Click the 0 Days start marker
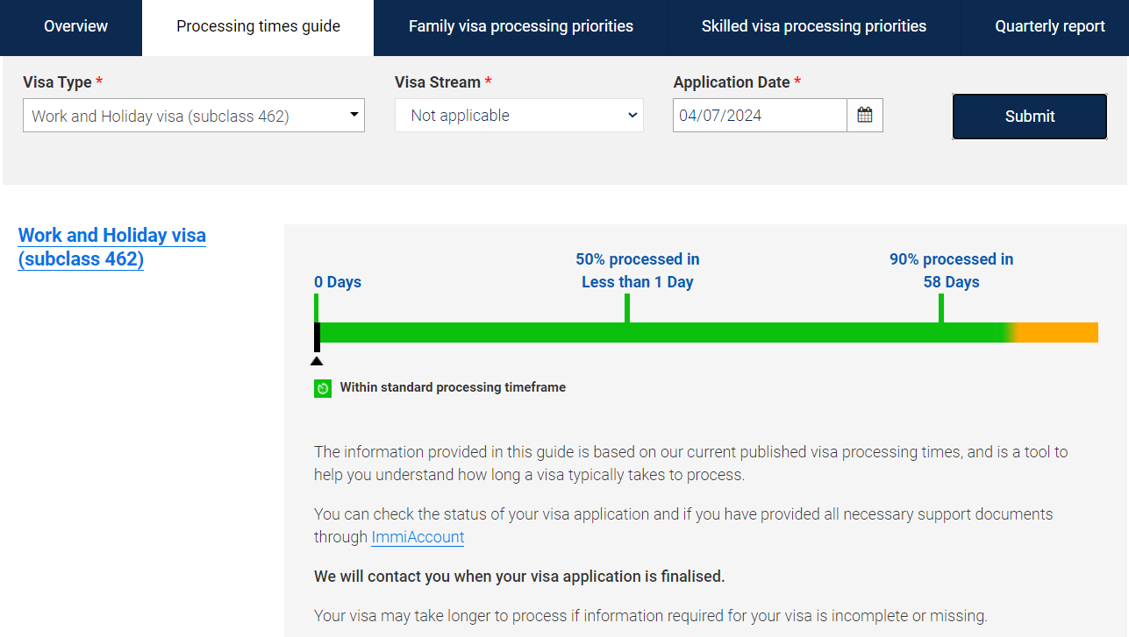Viewport: 1129px width, 637px height. 317,308
